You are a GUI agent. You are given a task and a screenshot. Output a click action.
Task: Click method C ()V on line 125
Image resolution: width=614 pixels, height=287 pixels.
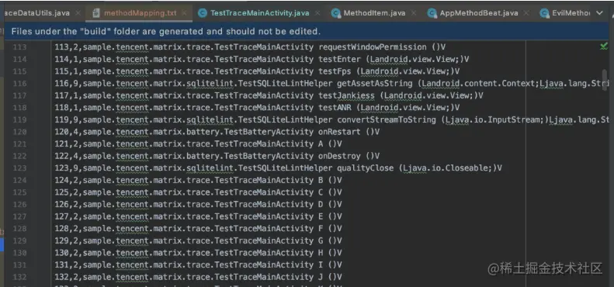330,192
